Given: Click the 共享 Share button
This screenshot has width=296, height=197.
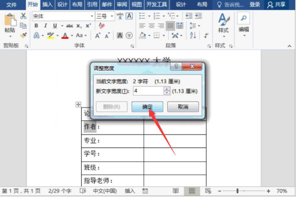Looking at the screenshot, I should [x=277, y=5].
